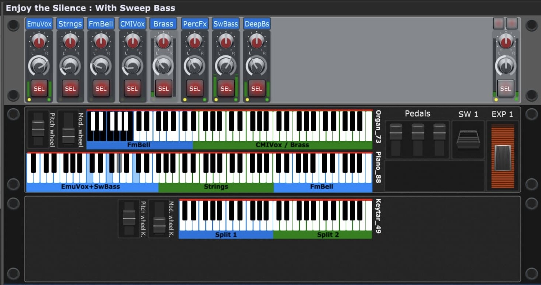The height and width of the screenshot is (285, 541).
Task: Click the SW 1 footswitch pedal
Action: (x=468, y=139)
